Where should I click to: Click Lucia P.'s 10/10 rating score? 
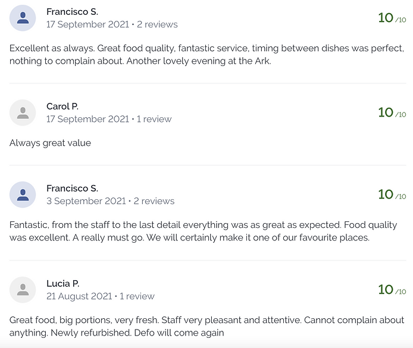(x=392, y=290)
